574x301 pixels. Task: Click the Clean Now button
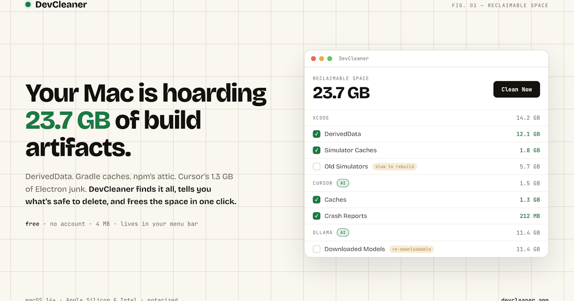tap(517, 89)
